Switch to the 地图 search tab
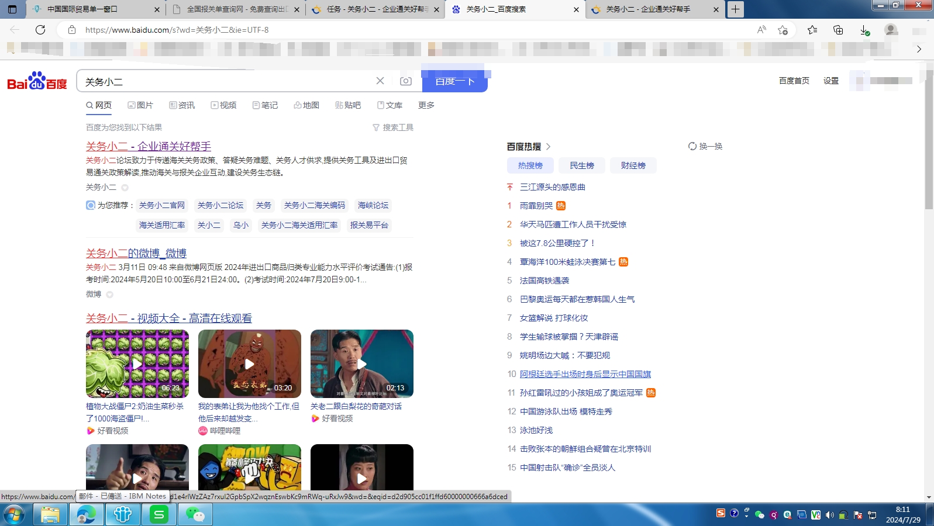The height and width of the screenshot is (526, 934). coord(307,105)
